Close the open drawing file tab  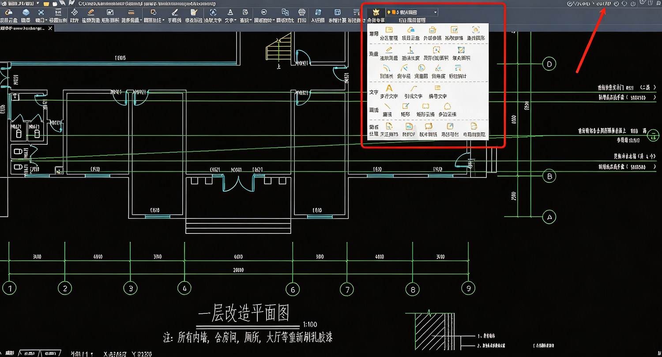[x=50, y=28]
